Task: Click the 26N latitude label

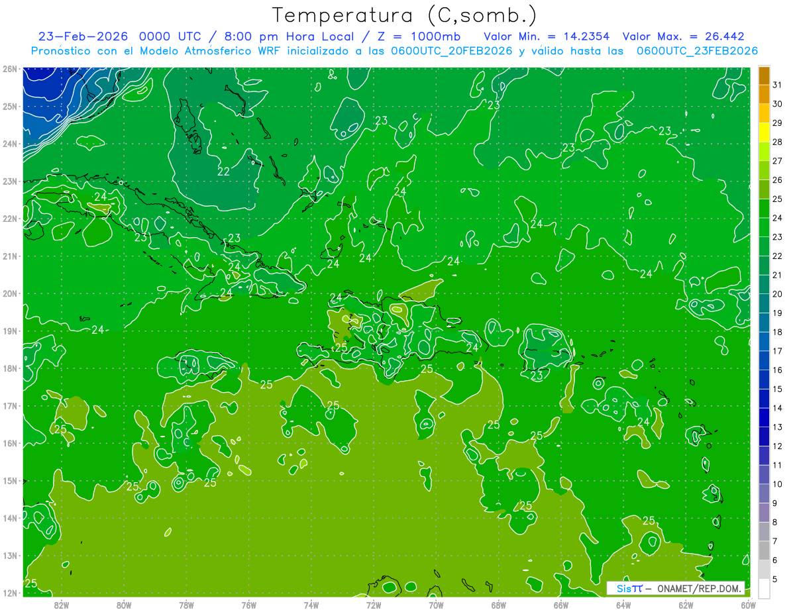Action: pyautogui.click(x=9, y=69)
